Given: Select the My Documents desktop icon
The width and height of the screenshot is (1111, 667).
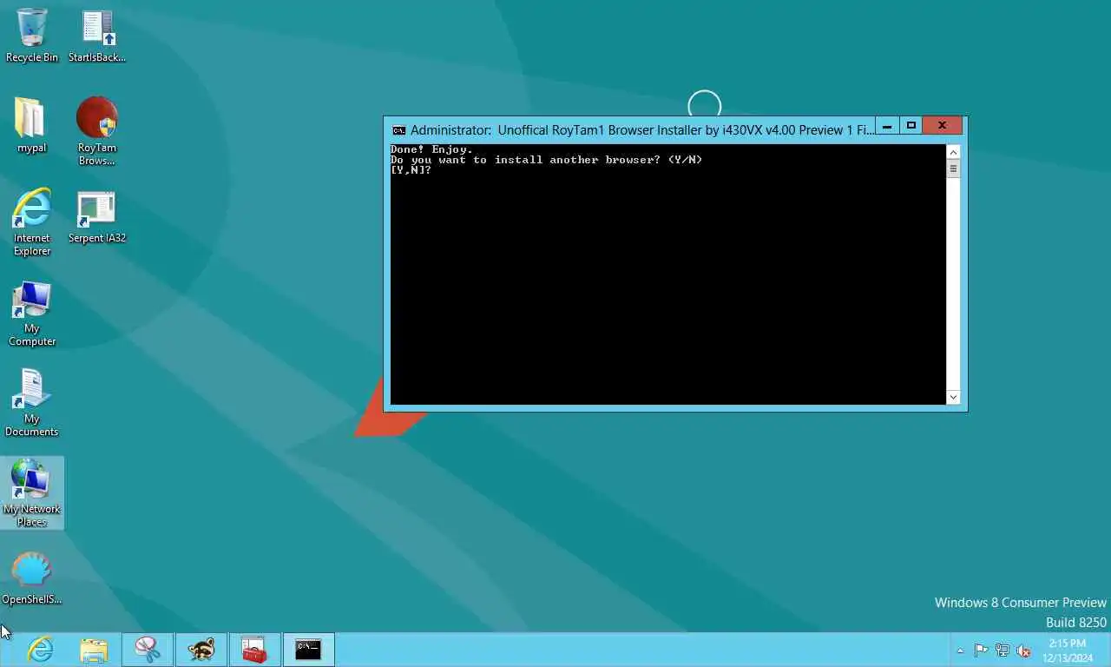Looking at the screenshot, I should coord(32,403).
